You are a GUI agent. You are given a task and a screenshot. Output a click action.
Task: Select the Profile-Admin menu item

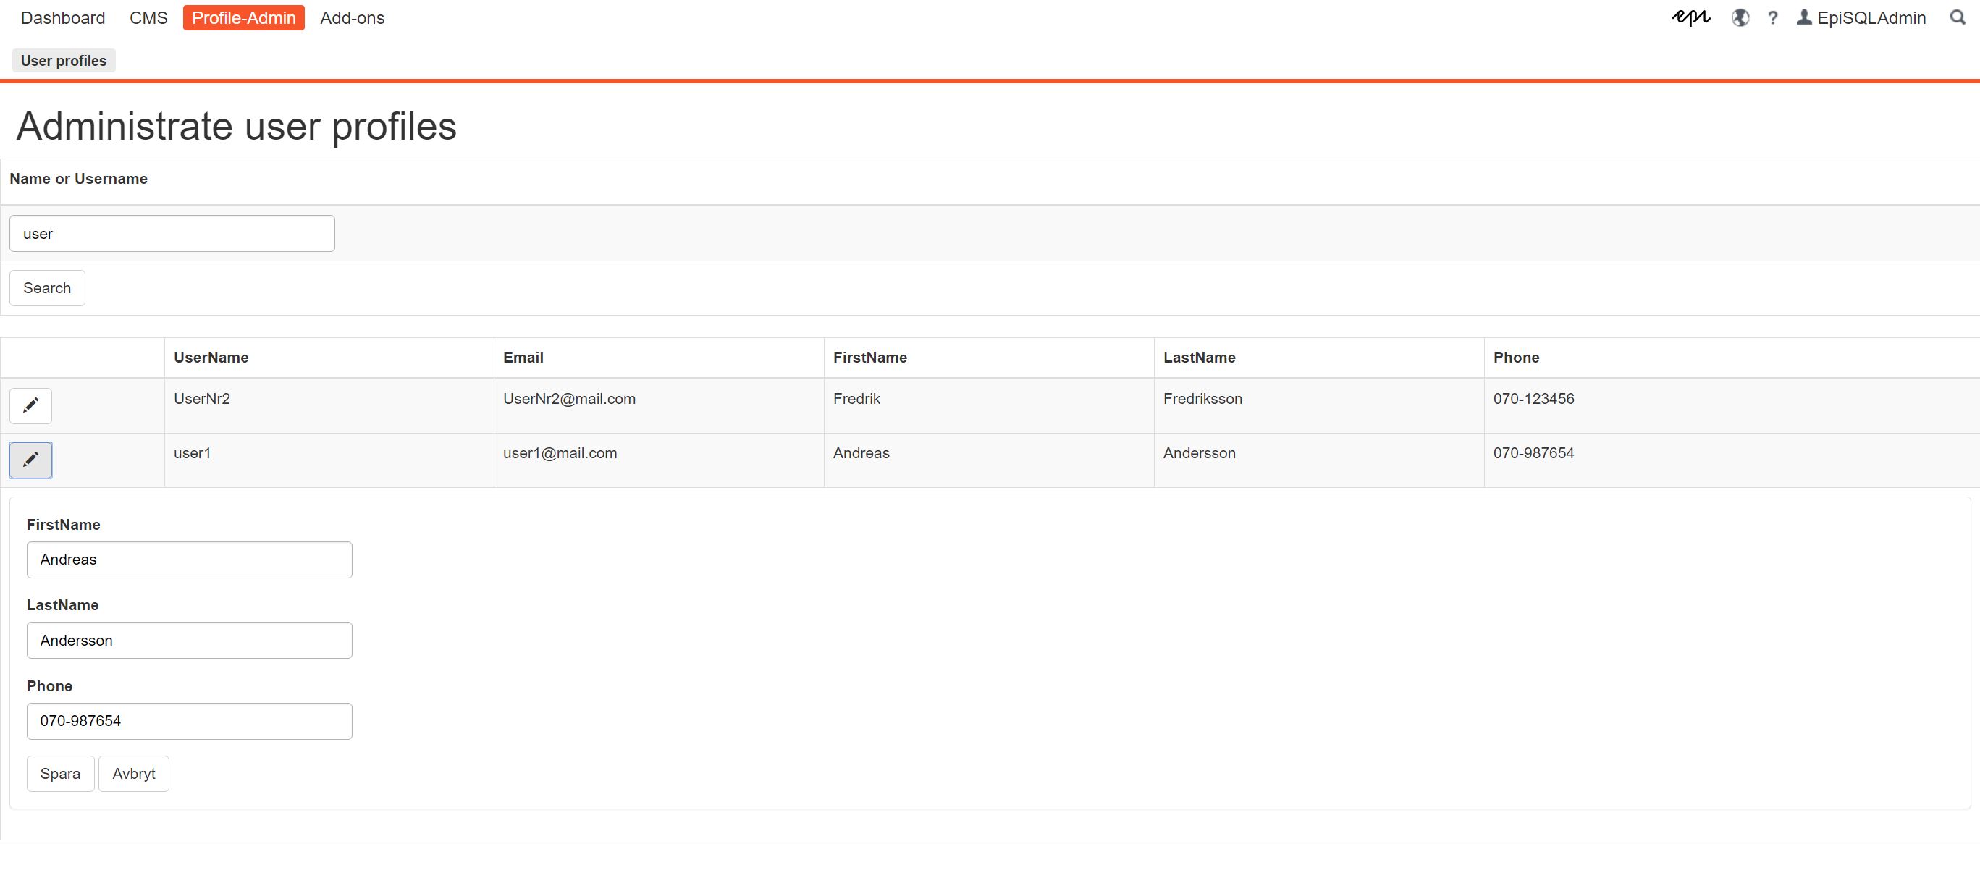(244, 17)
